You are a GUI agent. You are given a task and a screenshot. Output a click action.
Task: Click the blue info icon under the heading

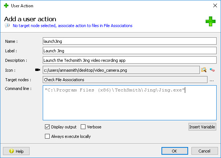pyautogui.click(x=7, y=26)
